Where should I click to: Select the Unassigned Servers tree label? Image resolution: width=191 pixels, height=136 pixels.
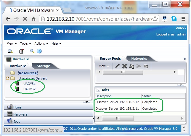33,78
